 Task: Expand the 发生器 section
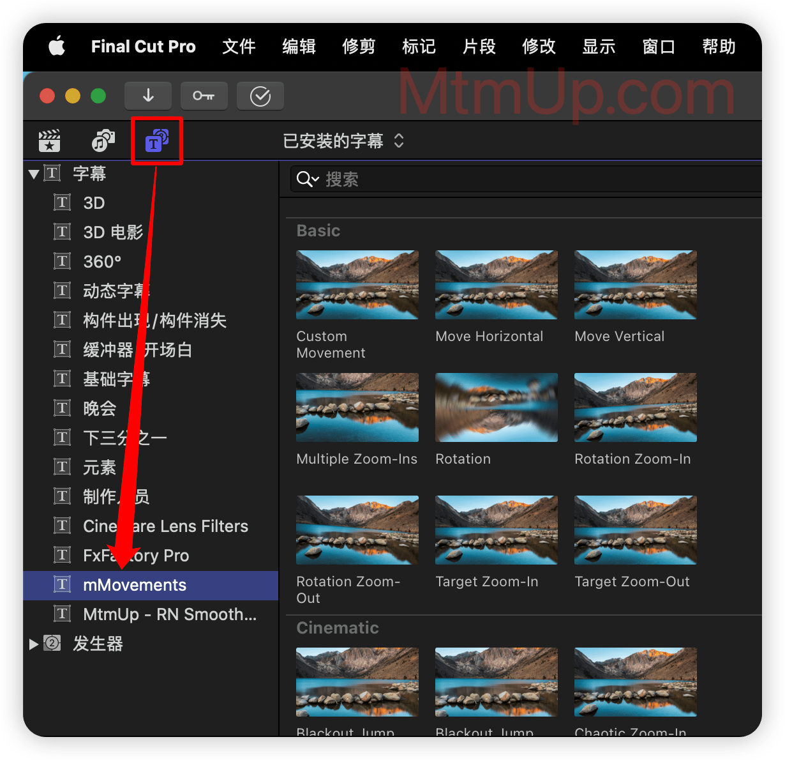[33, 644]
